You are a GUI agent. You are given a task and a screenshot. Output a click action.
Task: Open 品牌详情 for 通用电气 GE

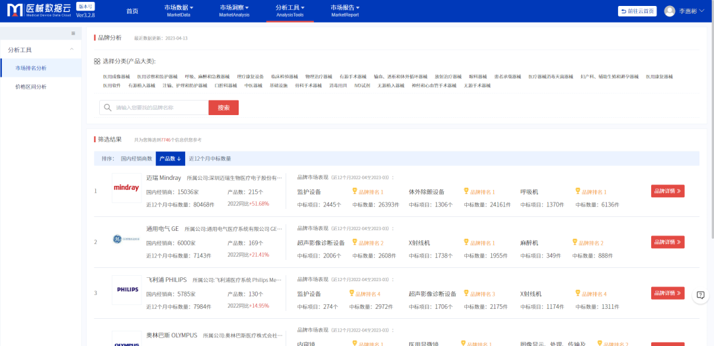click(668, 242)
